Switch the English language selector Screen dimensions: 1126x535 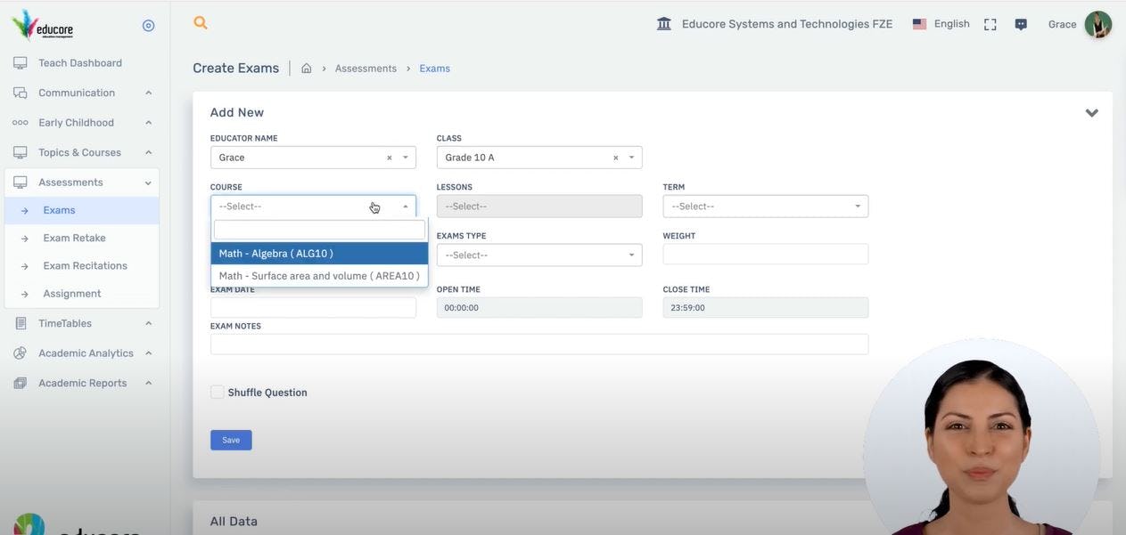(x=951, y=24)
